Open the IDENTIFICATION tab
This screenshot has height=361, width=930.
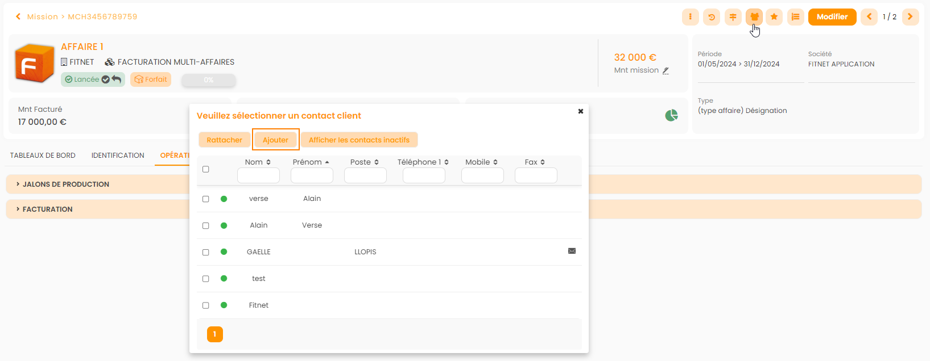click(x=118, y=156)
